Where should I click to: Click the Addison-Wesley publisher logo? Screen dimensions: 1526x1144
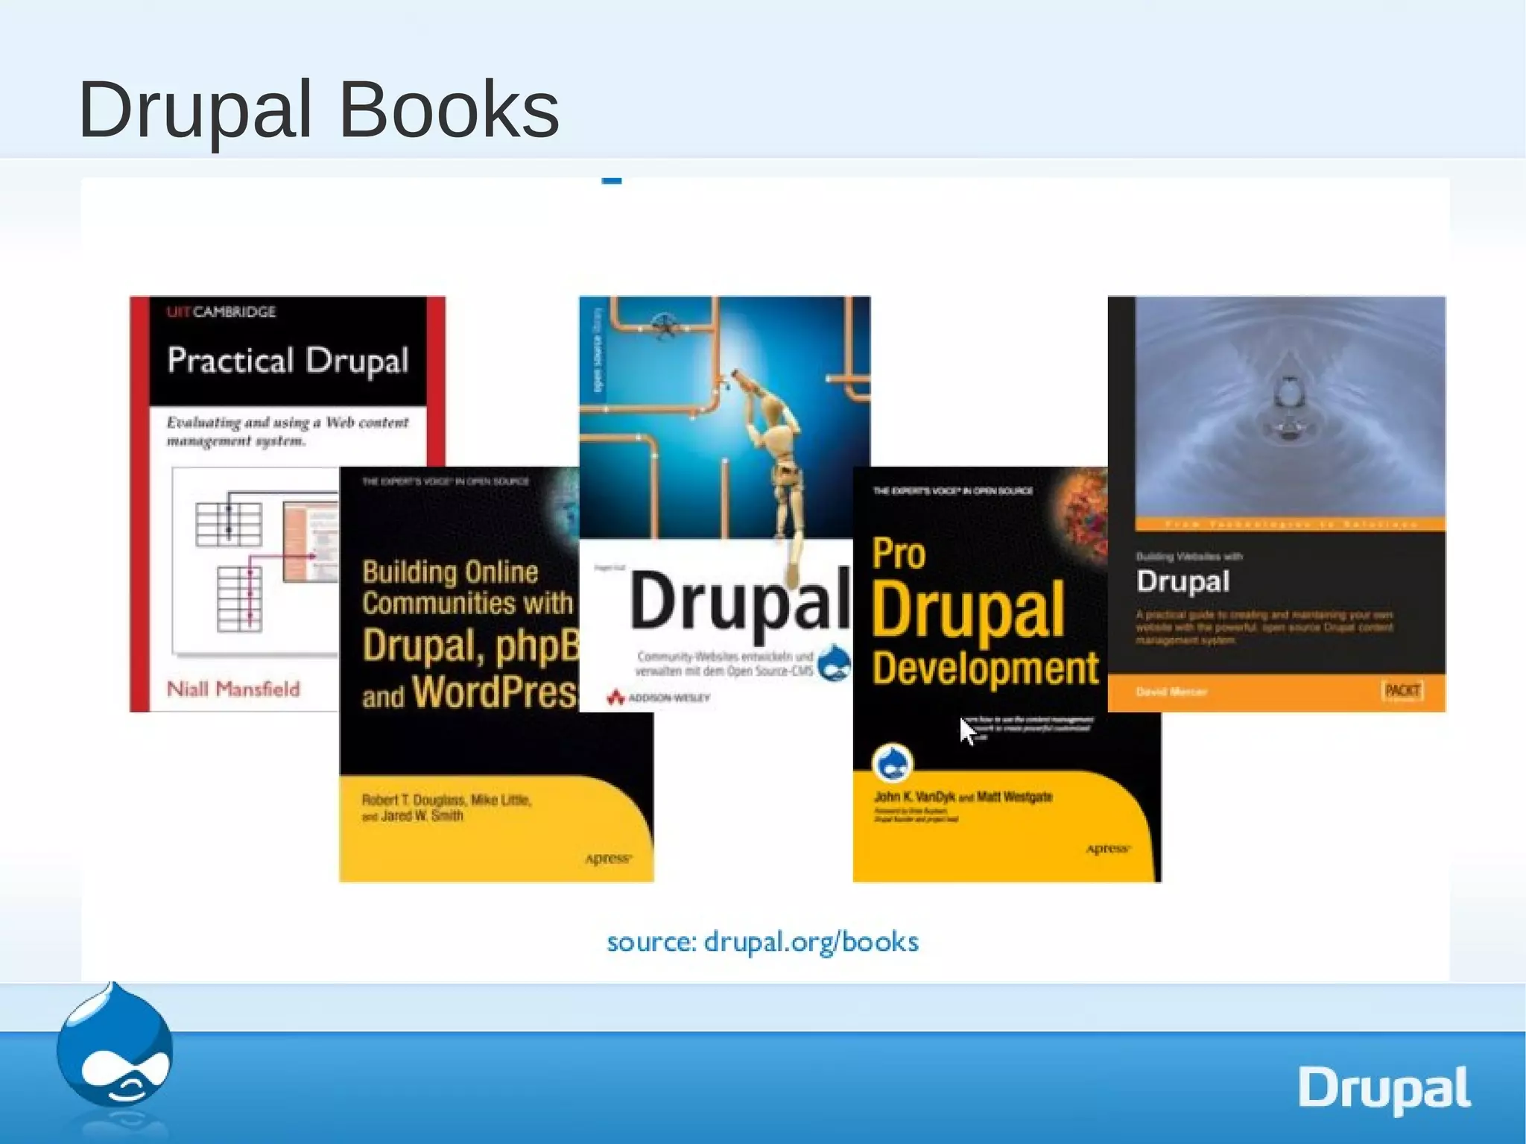tap(659, 698)
